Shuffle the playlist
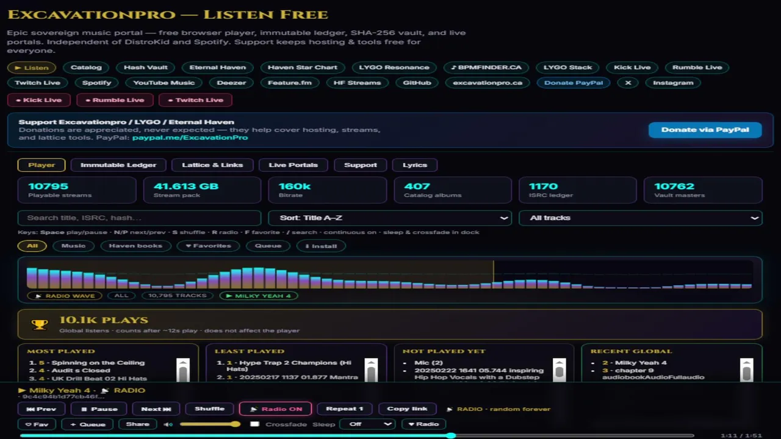Viewport: 781px width, 439px height. [209, 409]
